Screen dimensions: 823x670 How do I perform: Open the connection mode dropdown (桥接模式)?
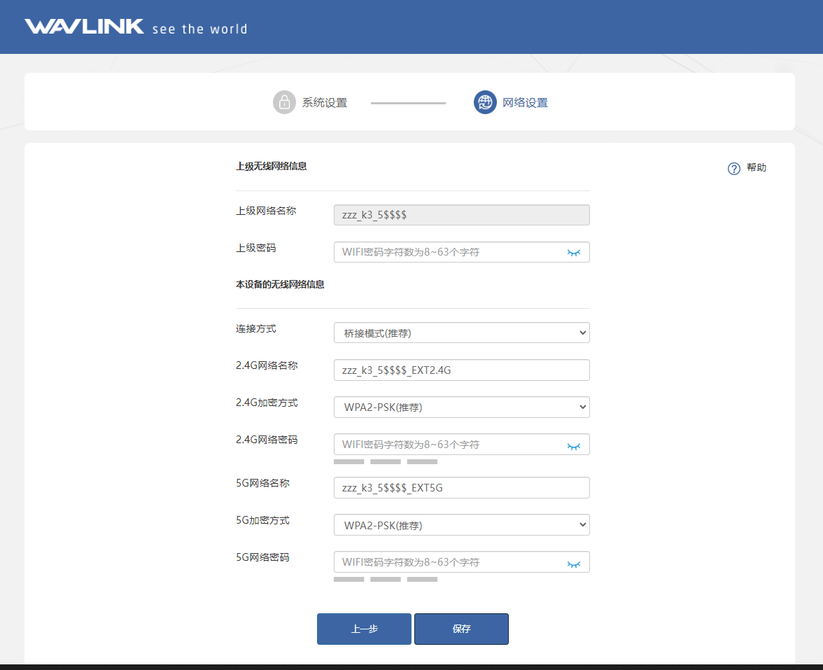pyautogui.click(x=461, y=333)
